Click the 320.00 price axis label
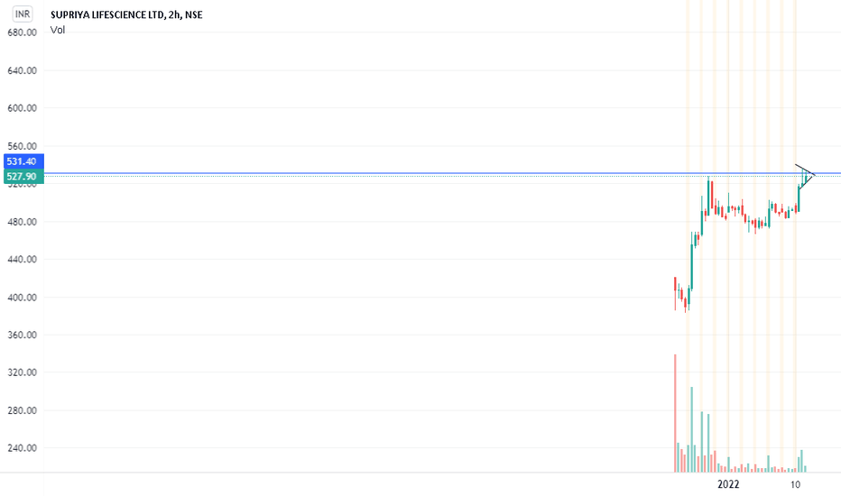The width and height of the screenshot is (841, 496). [22, 372]
